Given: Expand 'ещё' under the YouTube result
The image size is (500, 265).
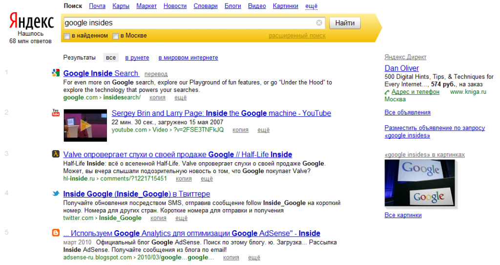Looking at the screenshot, I should (263, 130).
